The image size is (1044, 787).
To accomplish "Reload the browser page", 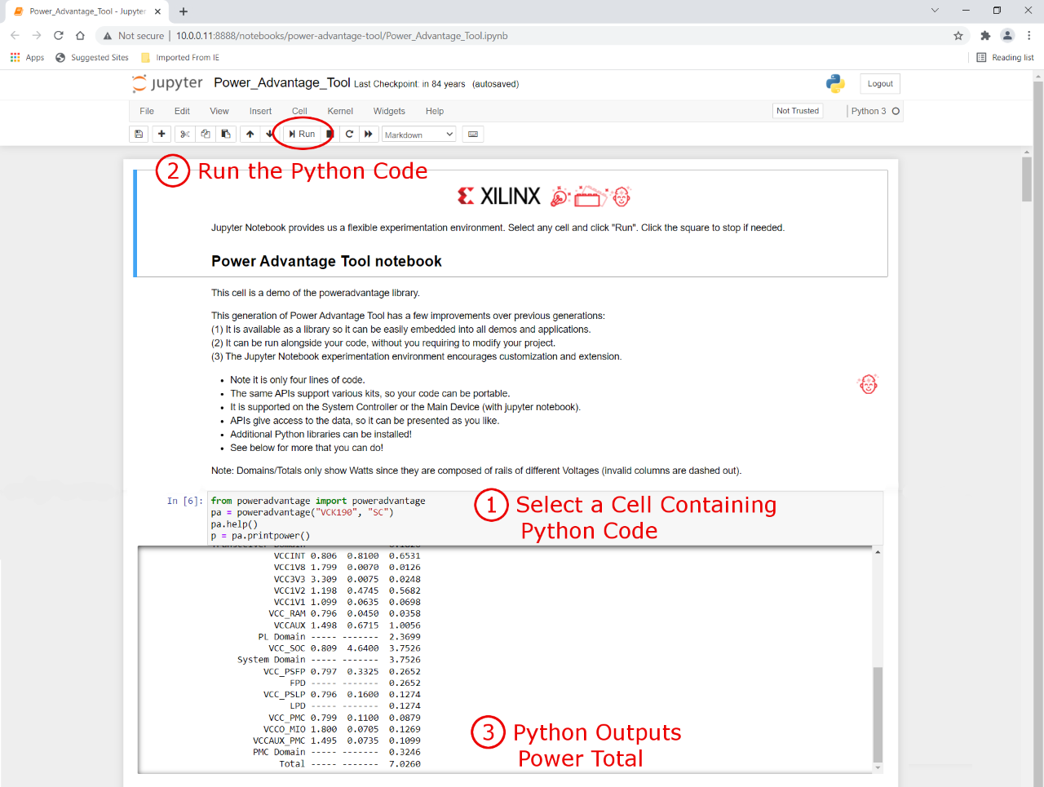I will (59, 35).
